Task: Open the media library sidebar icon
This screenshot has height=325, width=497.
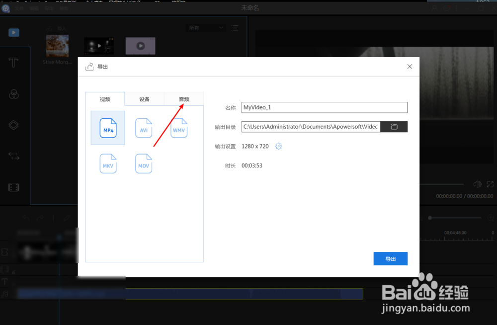Action: [x=13, y=32]
